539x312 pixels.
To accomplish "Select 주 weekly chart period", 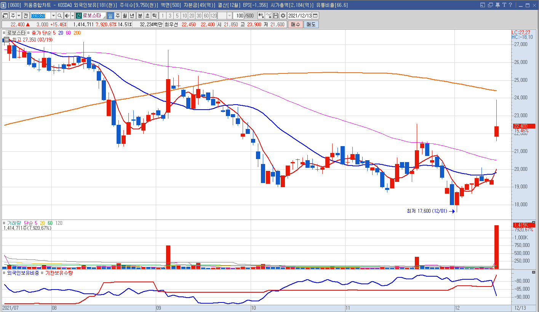I will click(x=118, y=16).
